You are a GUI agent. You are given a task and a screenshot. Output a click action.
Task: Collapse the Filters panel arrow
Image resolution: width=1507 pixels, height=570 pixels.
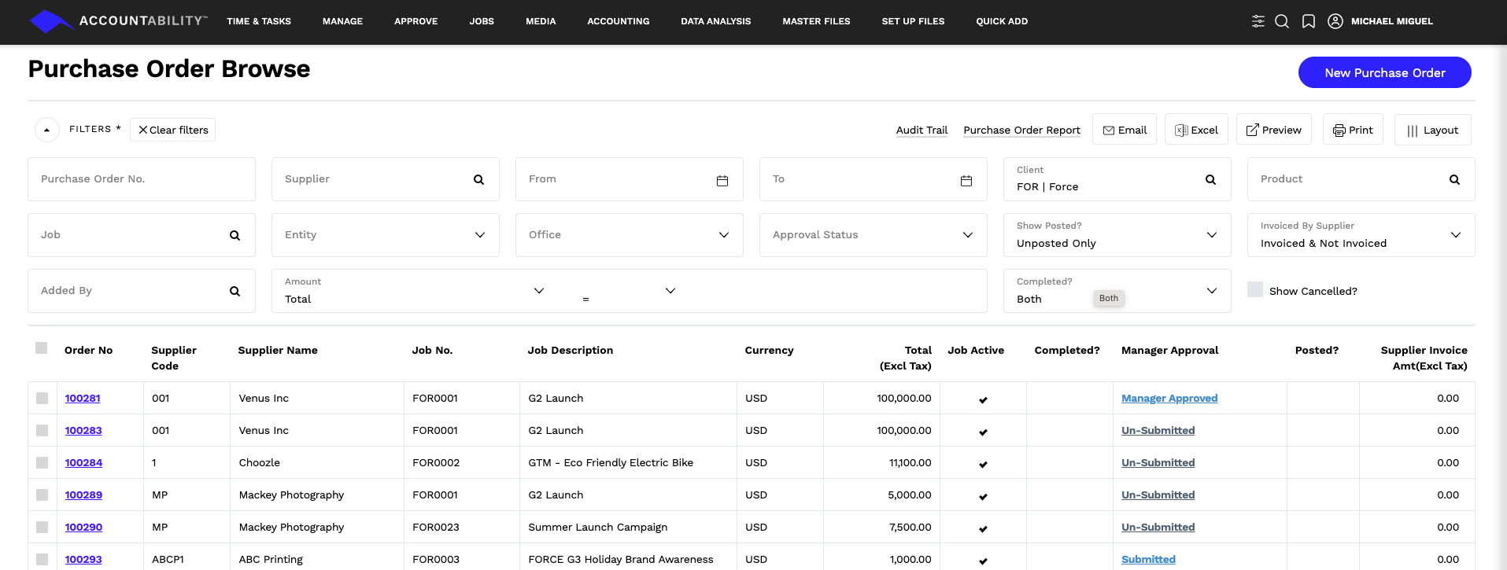pos(47,130)
